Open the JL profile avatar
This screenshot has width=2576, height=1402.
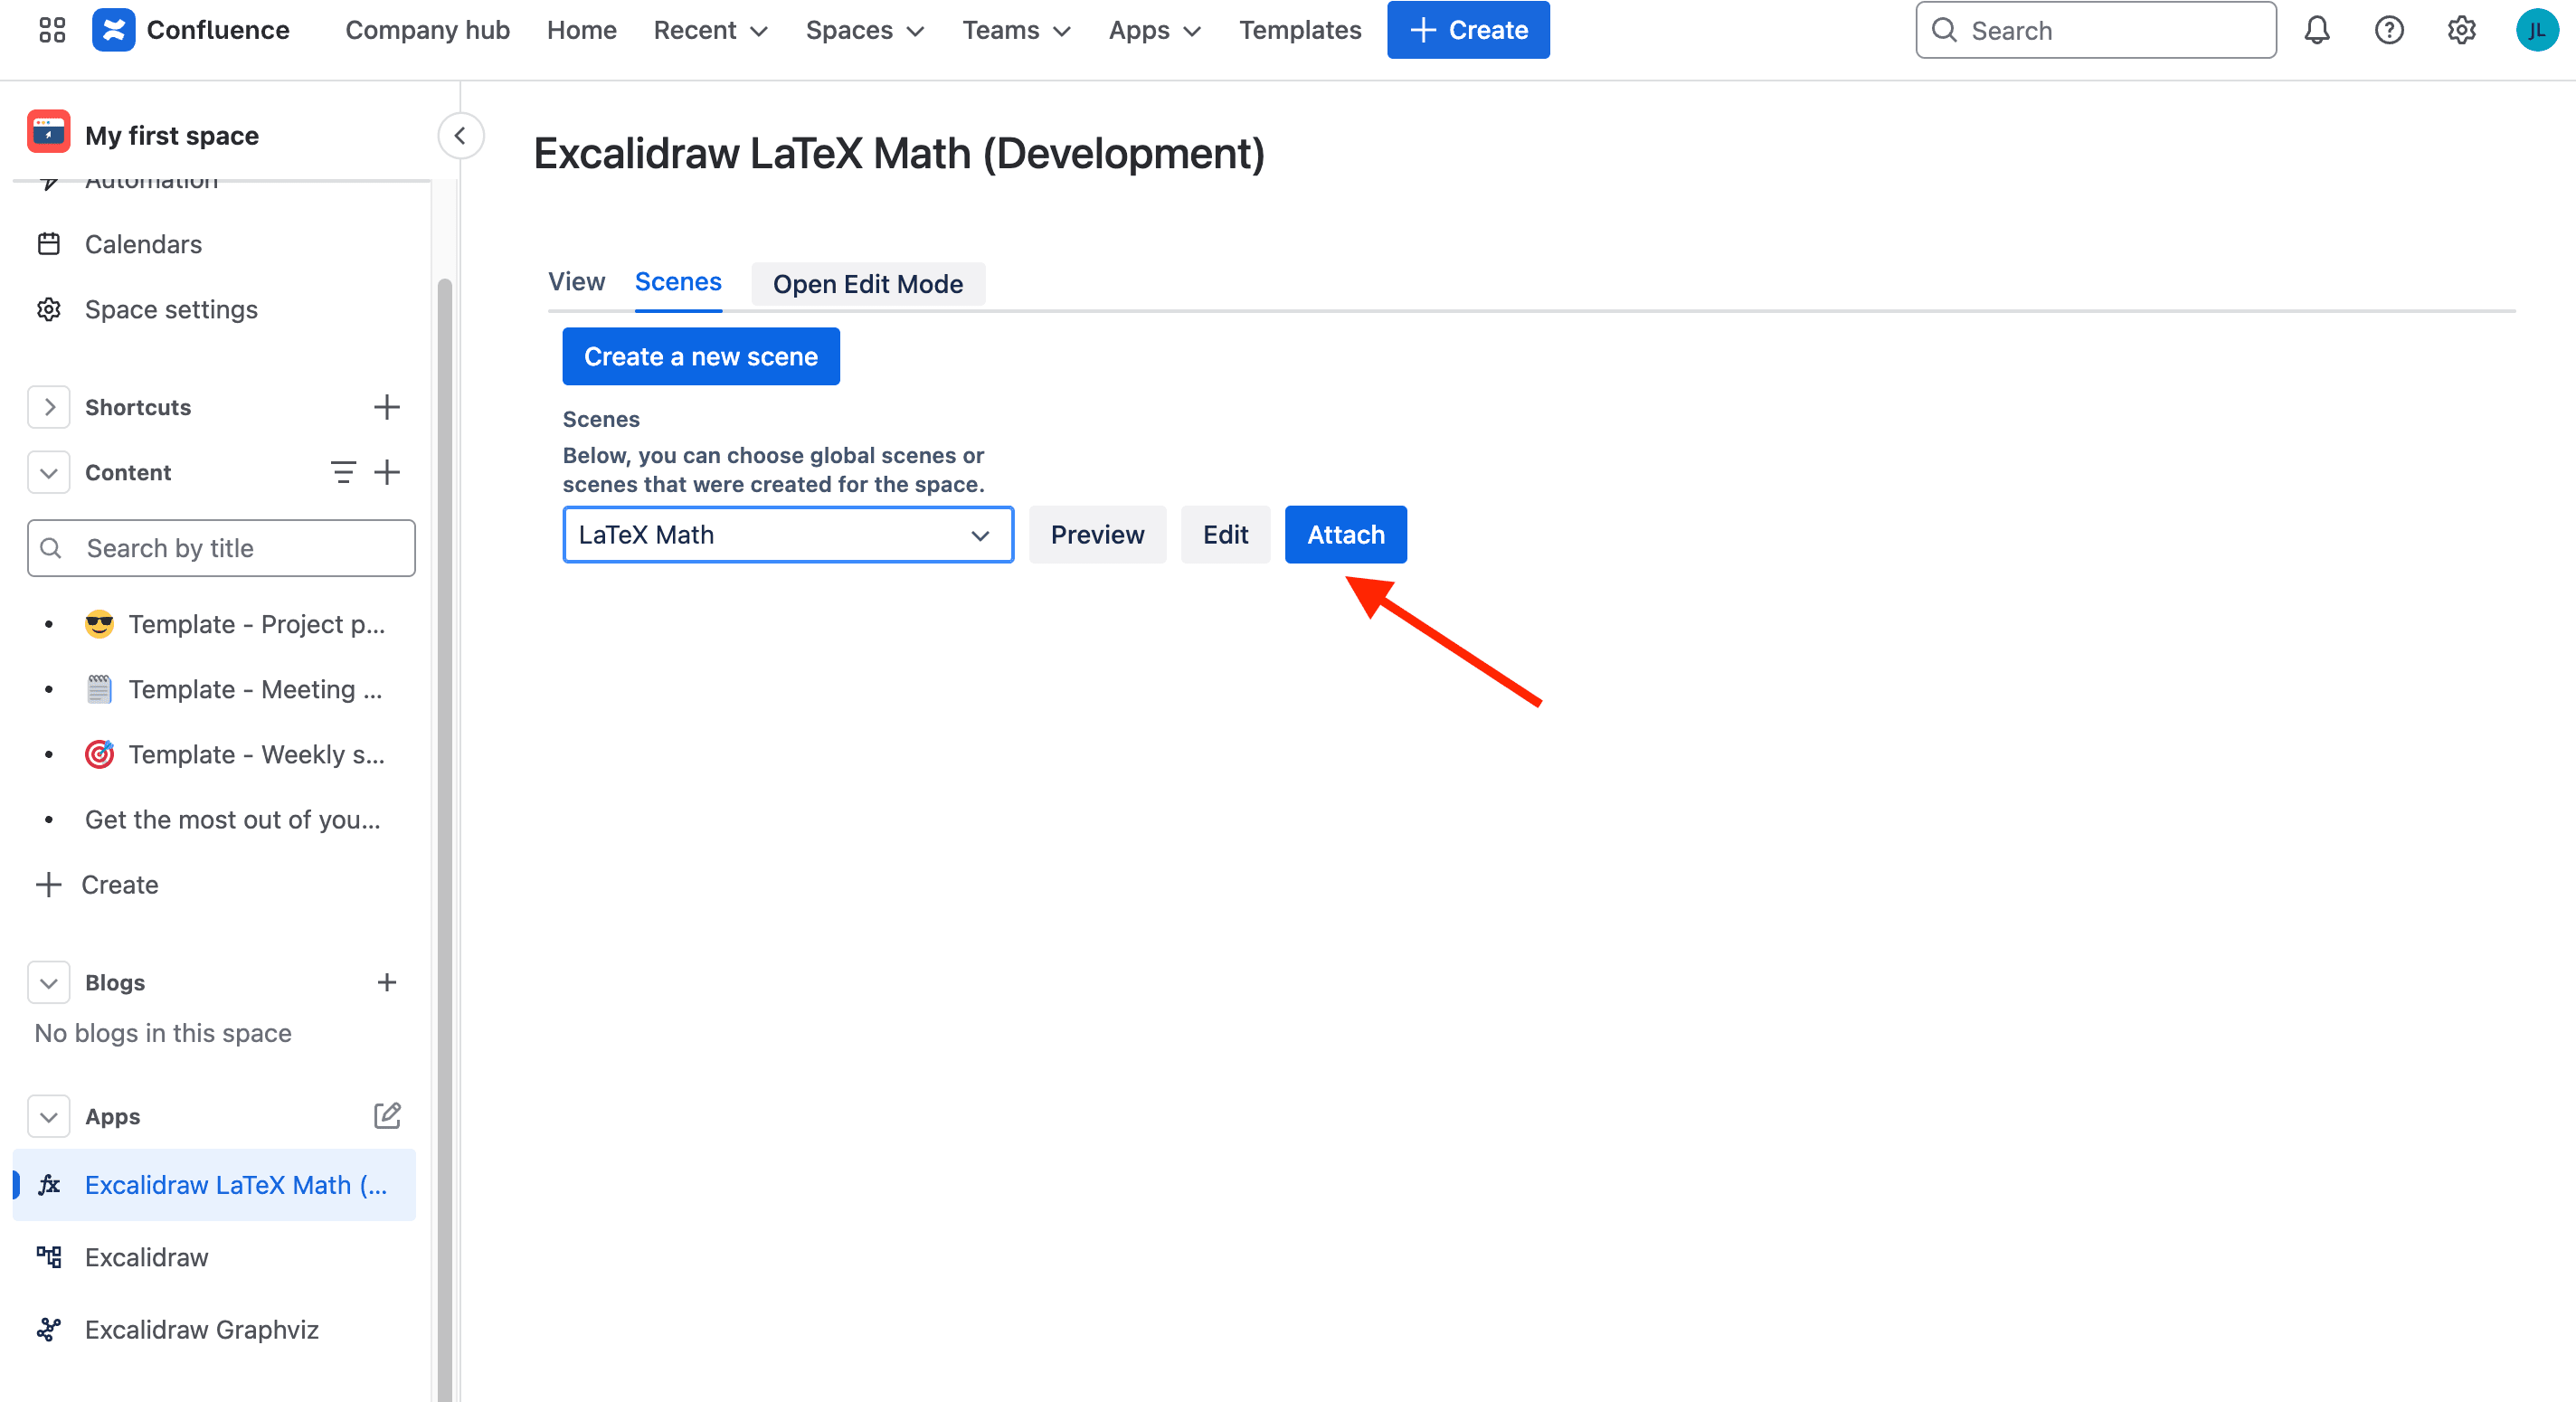[2536, 30]
